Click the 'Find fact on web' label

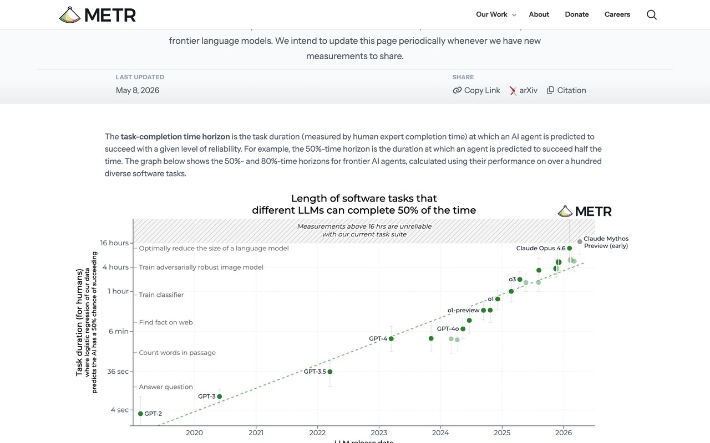(x=166, y=322)
